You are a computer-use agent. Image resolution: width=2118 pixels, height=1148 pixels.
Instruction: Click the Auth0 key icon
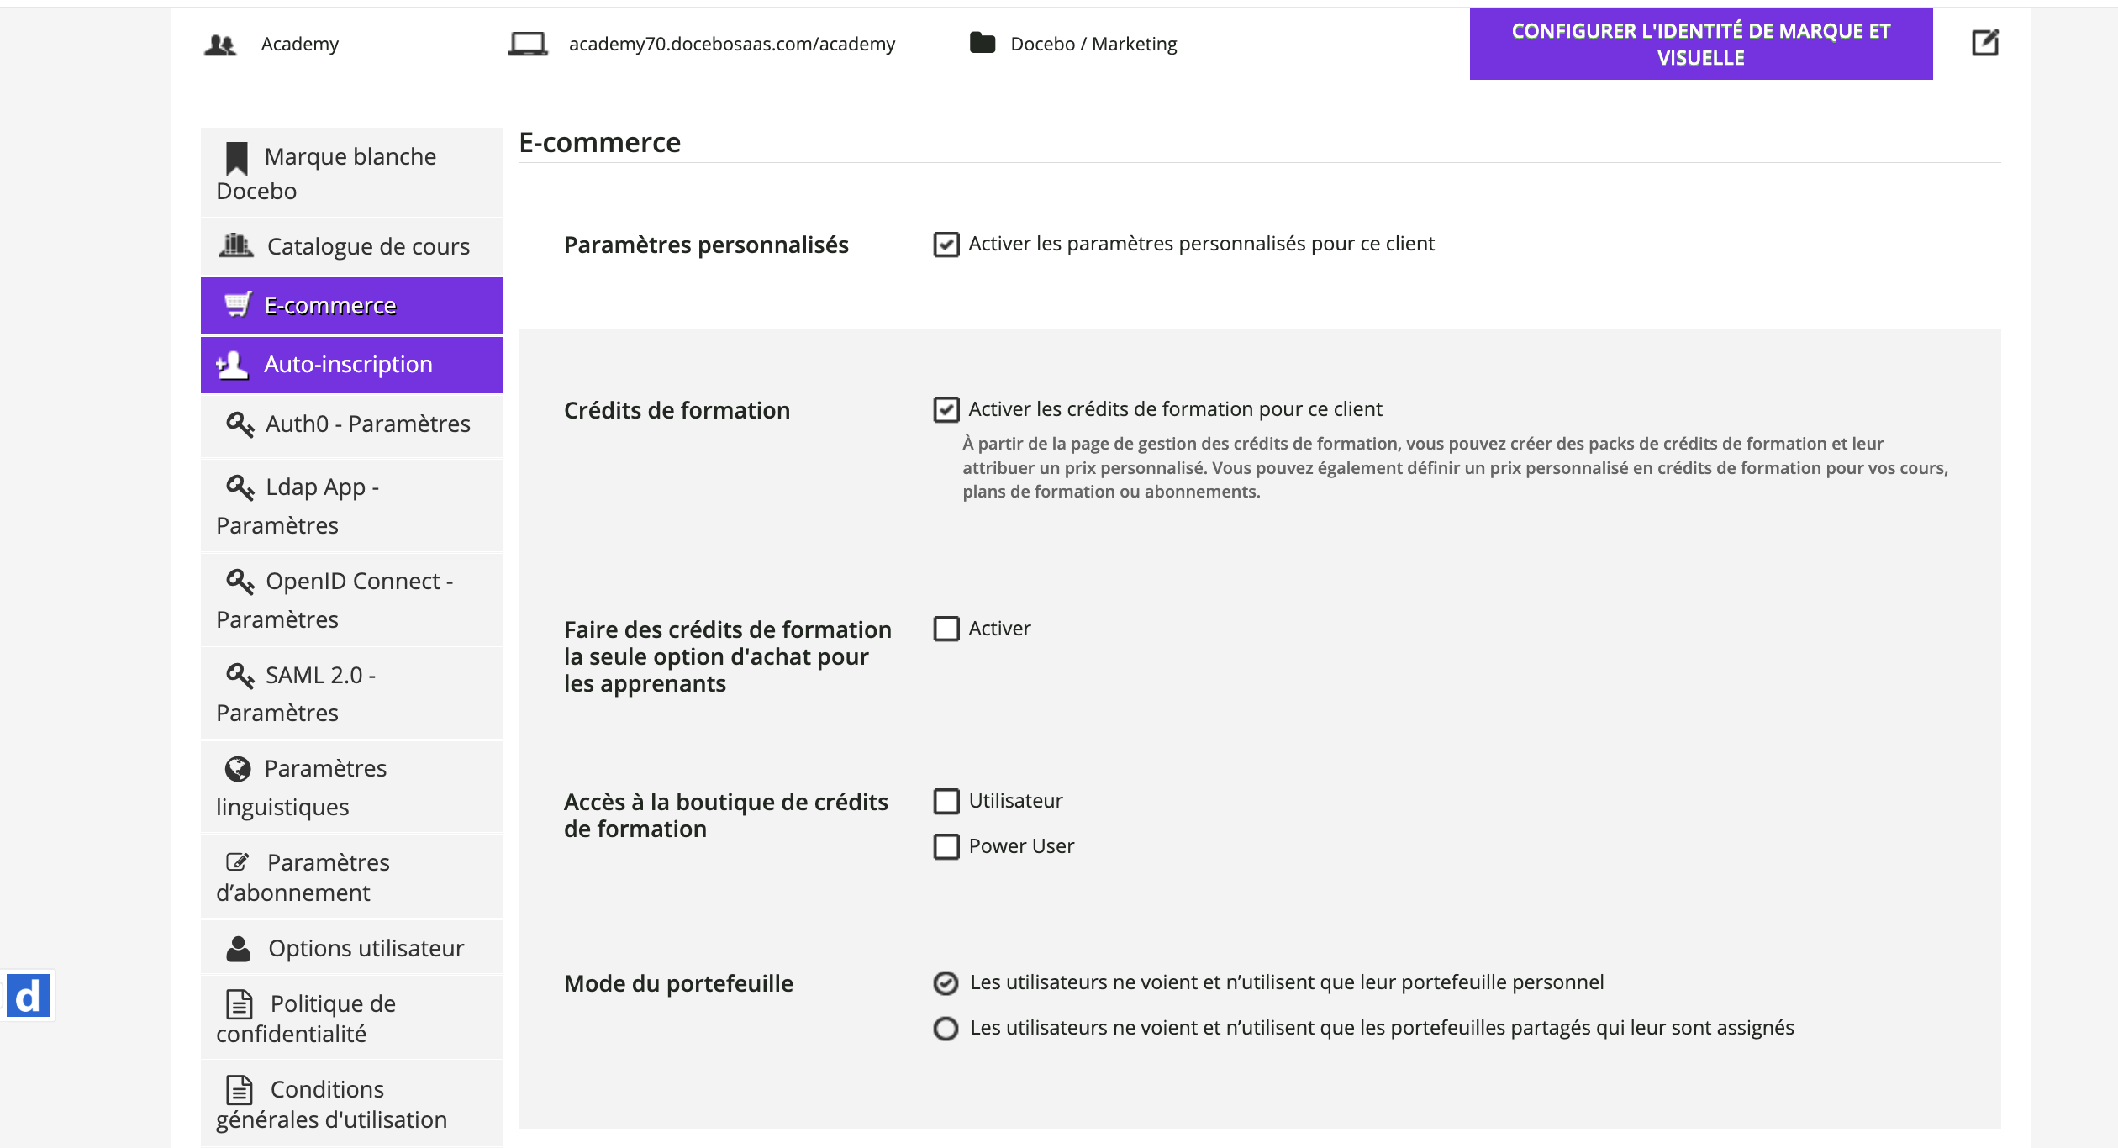click(x=240, y=424)
